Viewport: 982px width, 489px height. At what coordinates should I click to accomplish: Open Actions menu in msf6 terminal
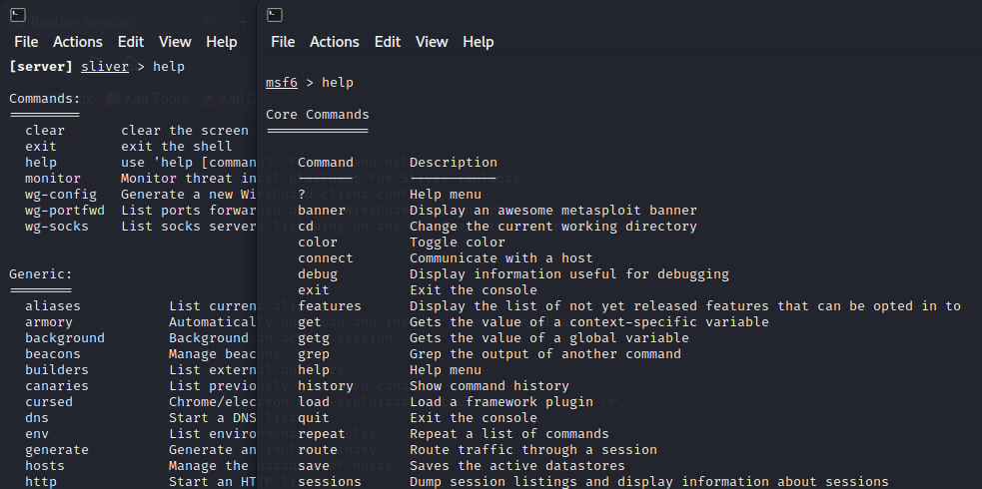coord(335,42)
